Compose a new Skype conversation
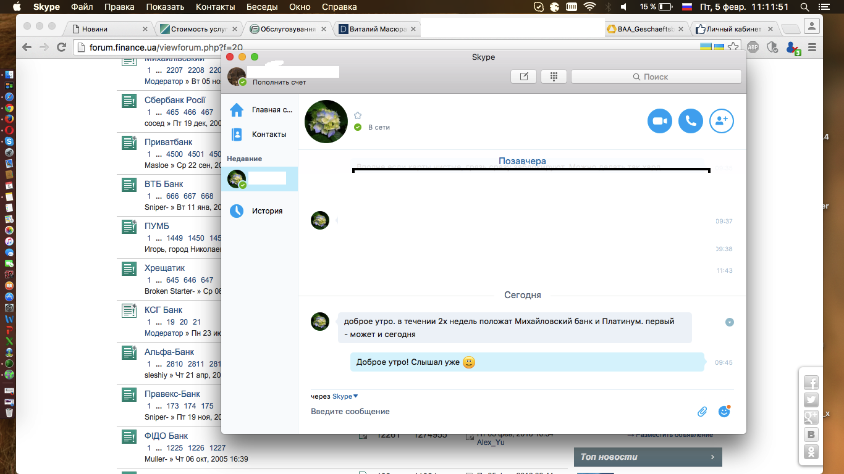This screenshot has height=474, width=844. pos(524,77)
